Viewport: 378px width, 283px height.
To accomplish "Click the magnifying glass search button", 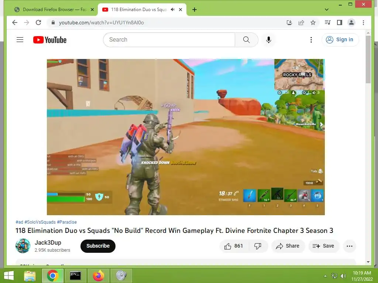I will (246, 40).
